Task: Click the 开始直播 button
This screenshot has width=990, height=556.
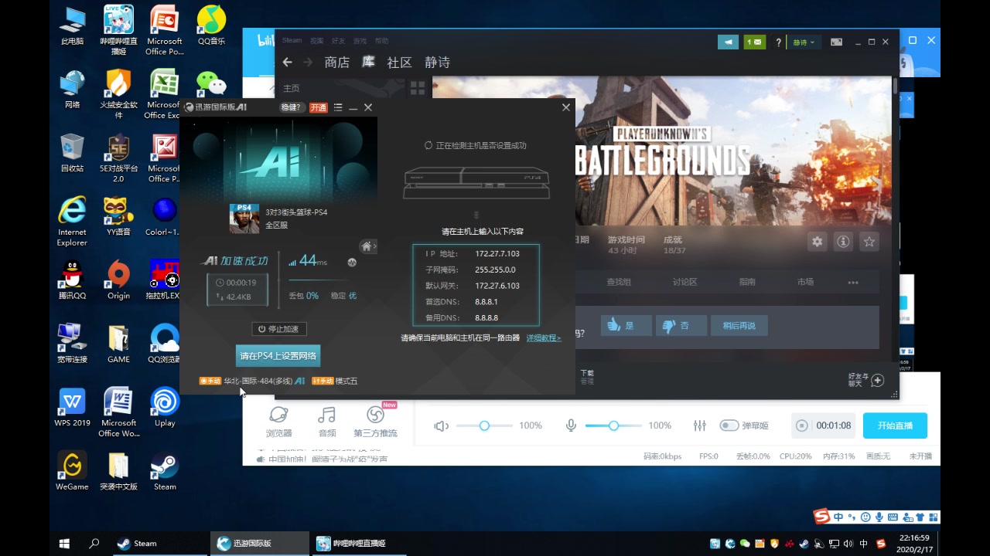Action: pos(895,425)
